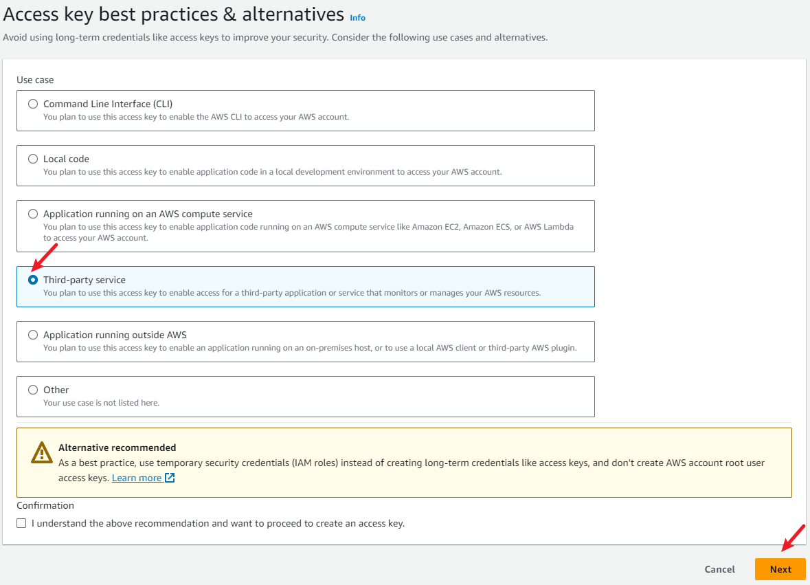Click the Confirmation section label
This screenshot has height=585, width=810.
pos(45,505)
